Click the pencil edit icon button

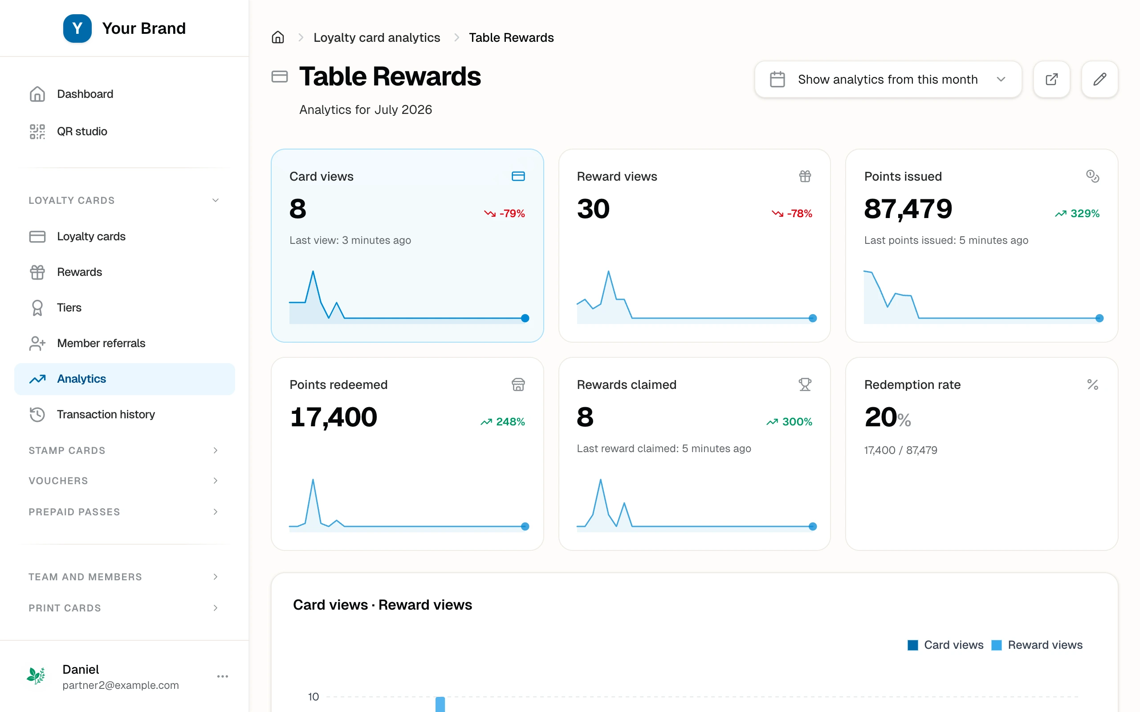[1099, 79]
